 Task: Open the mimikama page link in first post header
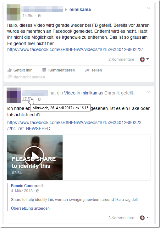[80, 9]
